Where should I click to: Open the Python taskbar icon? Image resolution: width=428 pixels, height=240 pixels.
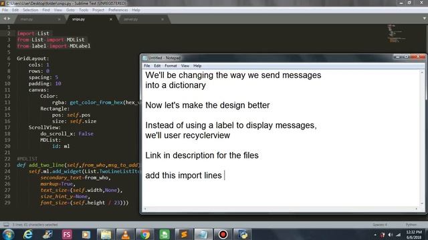tap(243, 234)
